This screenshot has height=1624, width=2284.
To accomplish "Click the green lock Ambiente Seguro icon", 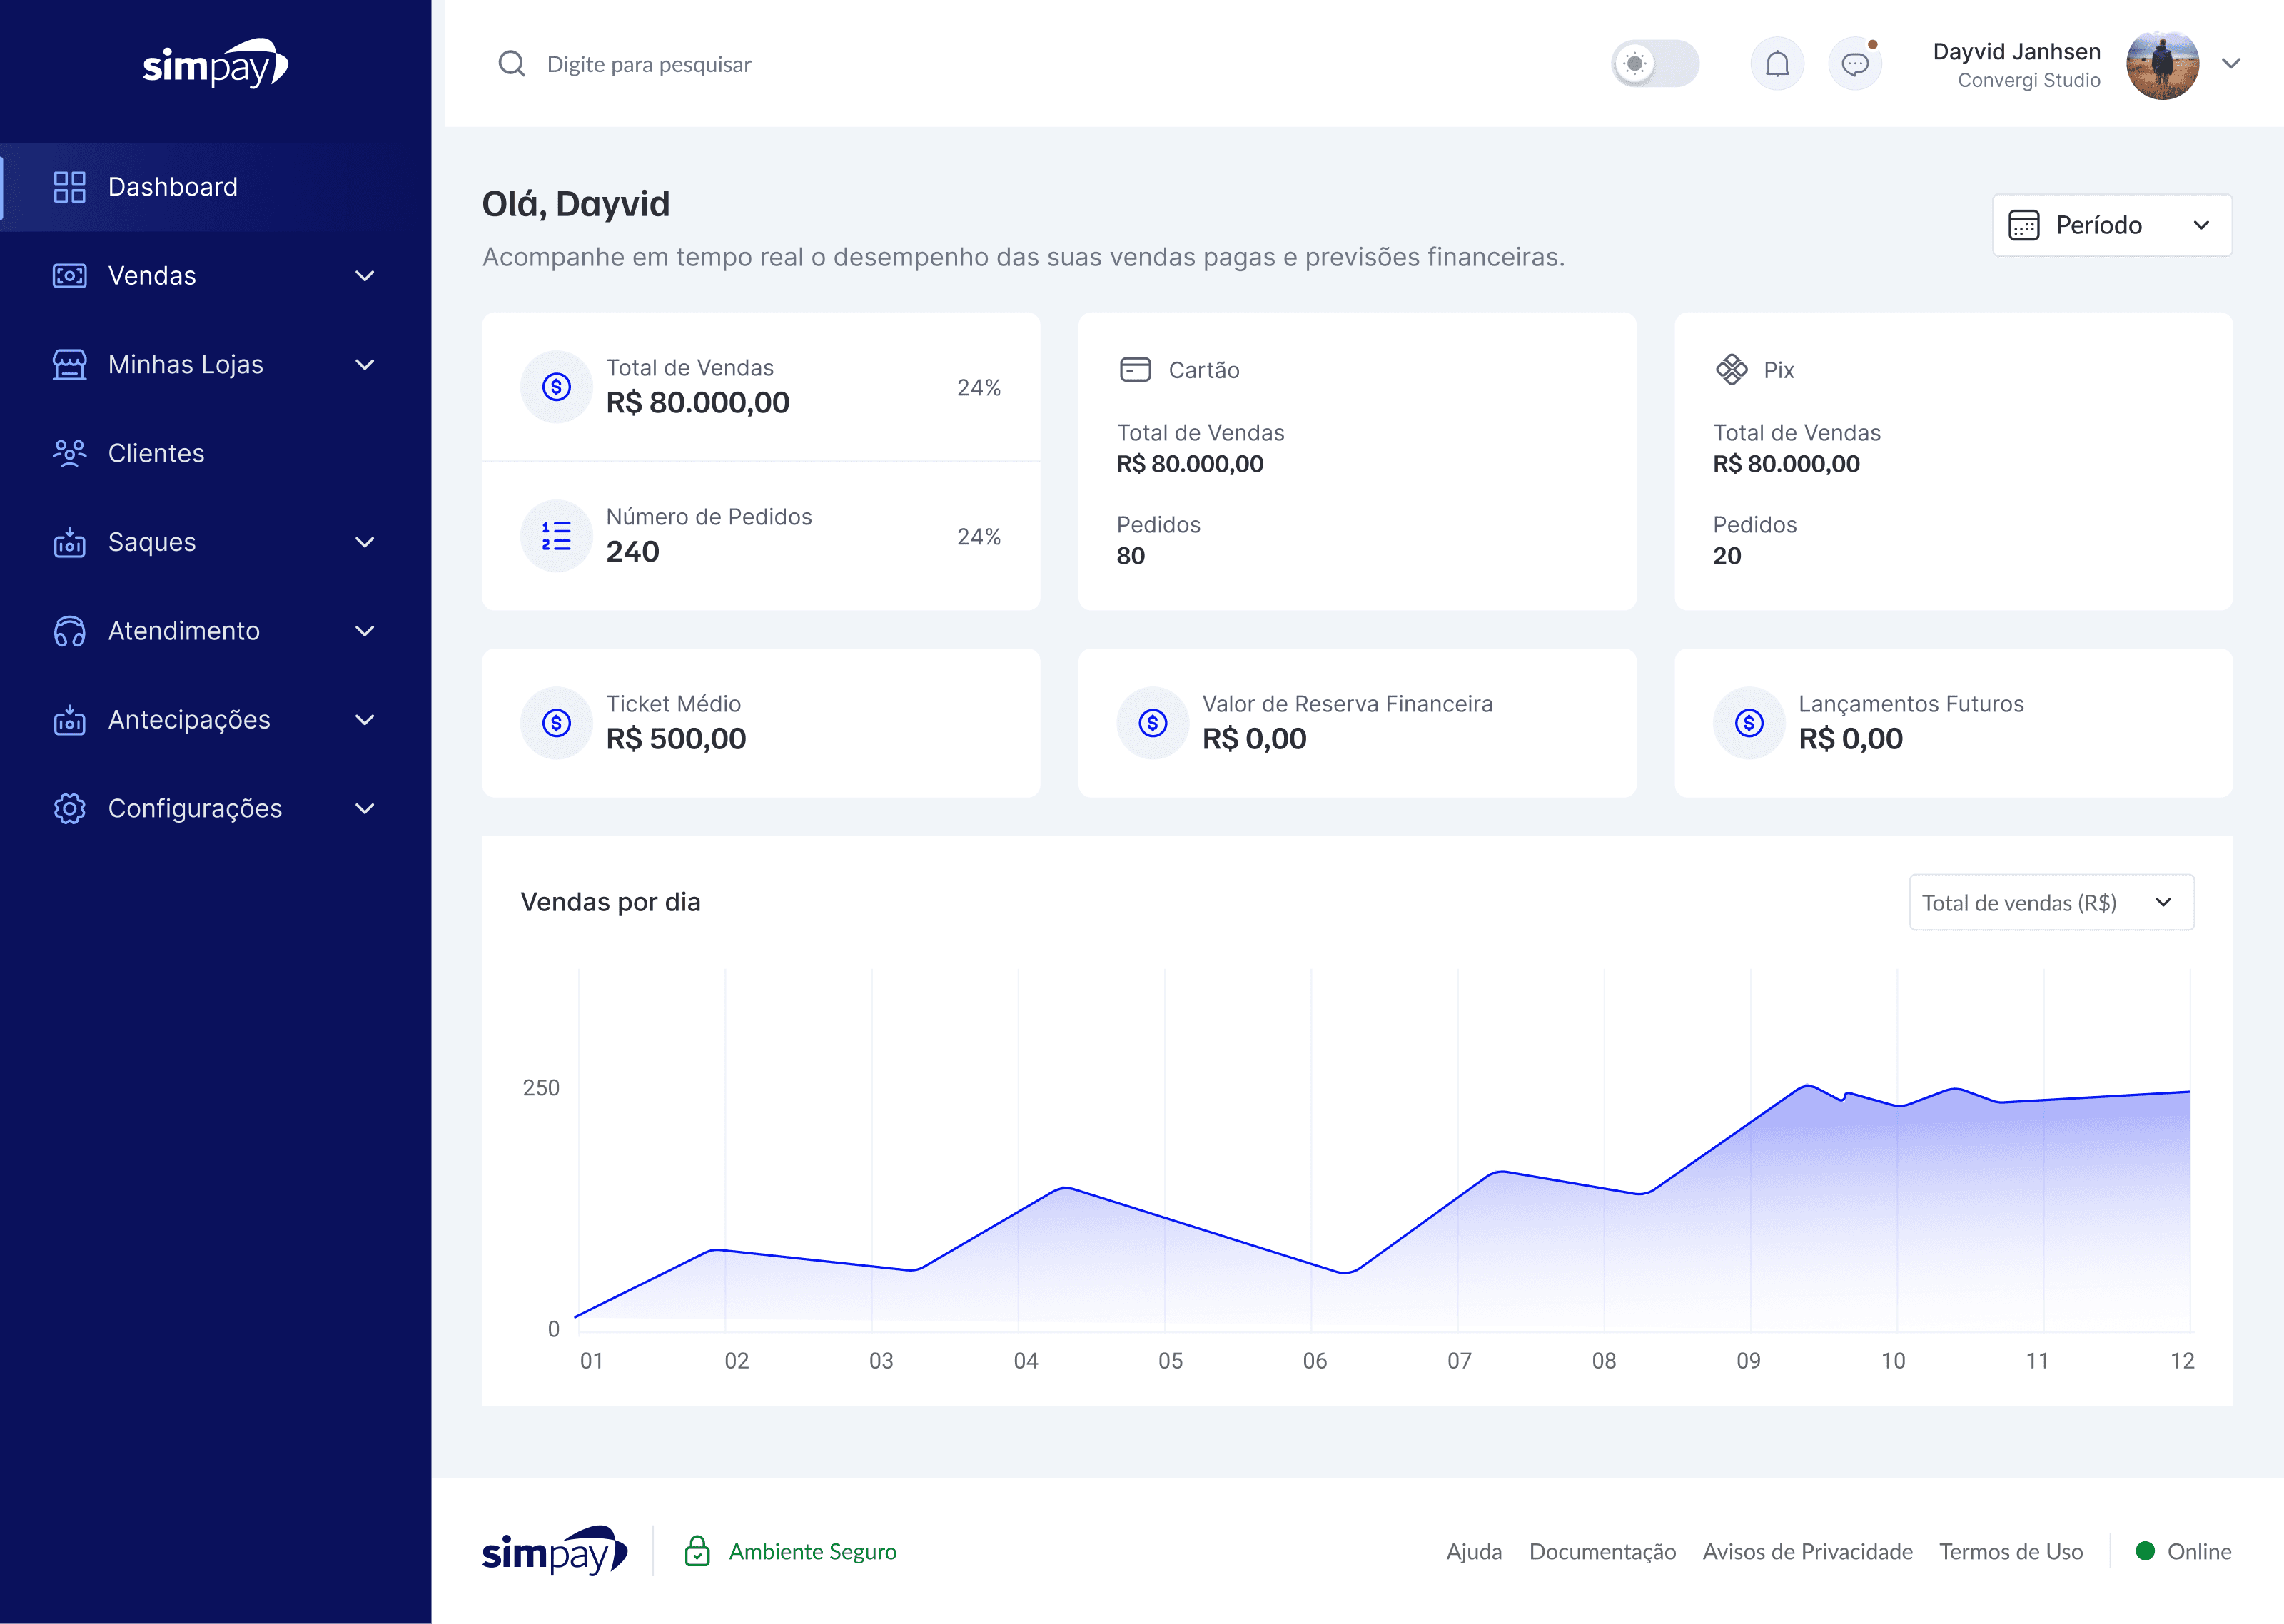I will pyautogui.click(x=697, y=1551).
